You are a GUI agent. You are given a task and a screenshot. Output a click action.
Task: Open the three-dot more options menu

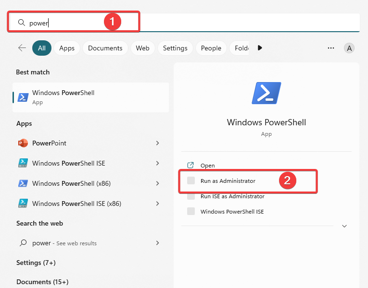pos(331,48)
